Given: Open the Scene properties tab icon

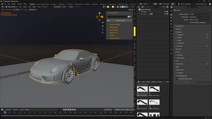Looking at the screenshot, I should coord(171,24).
